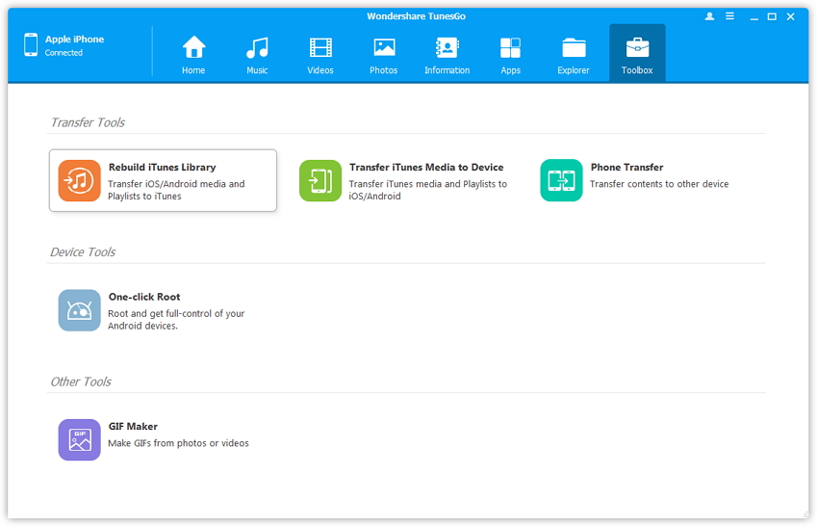Open the Rebuild iTunes Library icon
Screen dimensions: 818x527
[79, 180]
